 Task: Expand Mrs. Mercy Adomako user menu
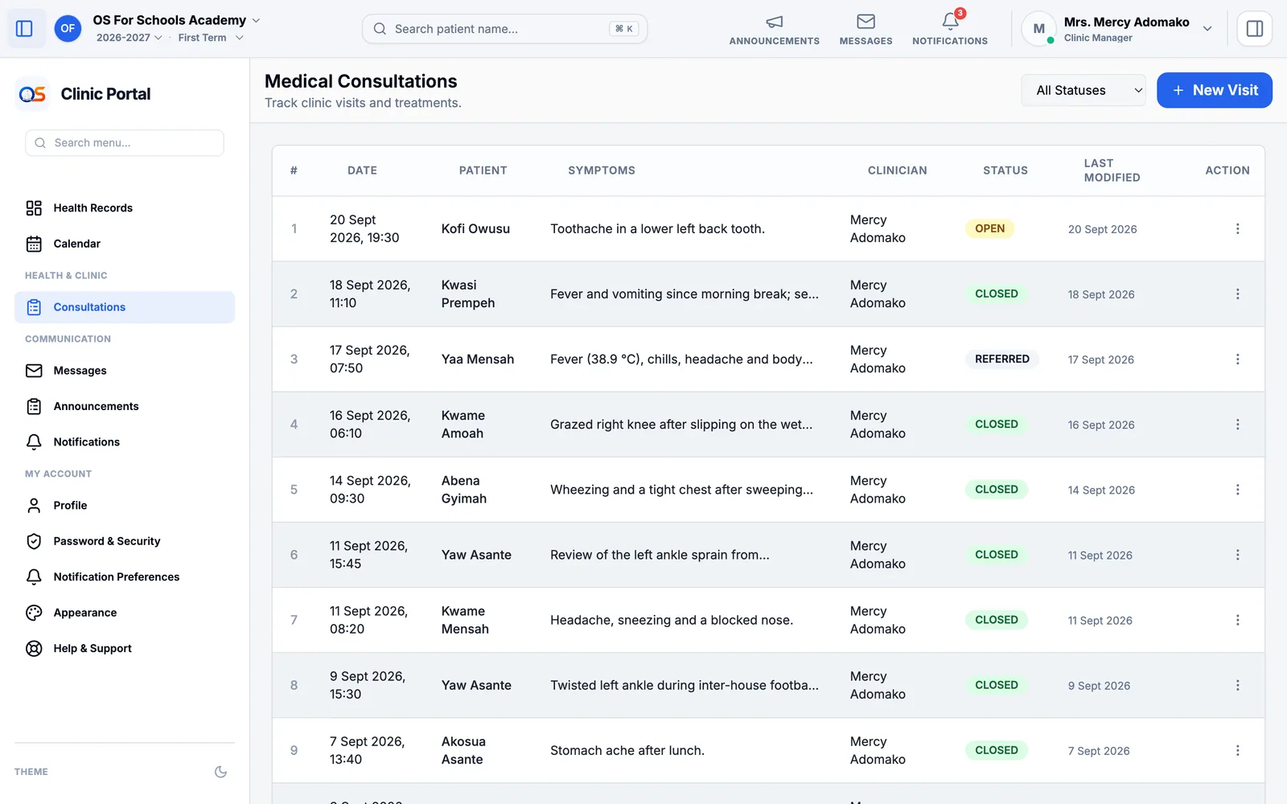coord(1117,29)
